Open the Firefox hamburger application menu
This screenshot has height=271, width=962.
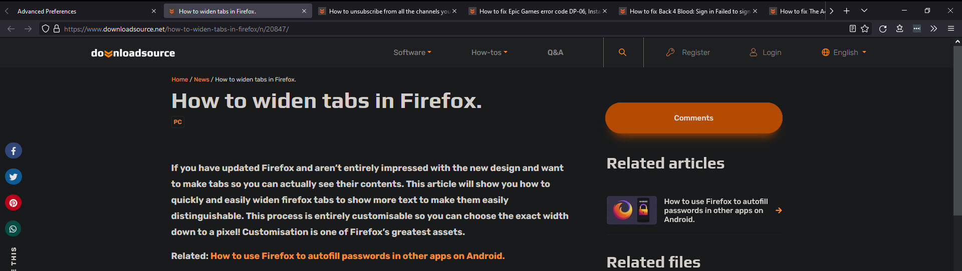pos(950,29)
